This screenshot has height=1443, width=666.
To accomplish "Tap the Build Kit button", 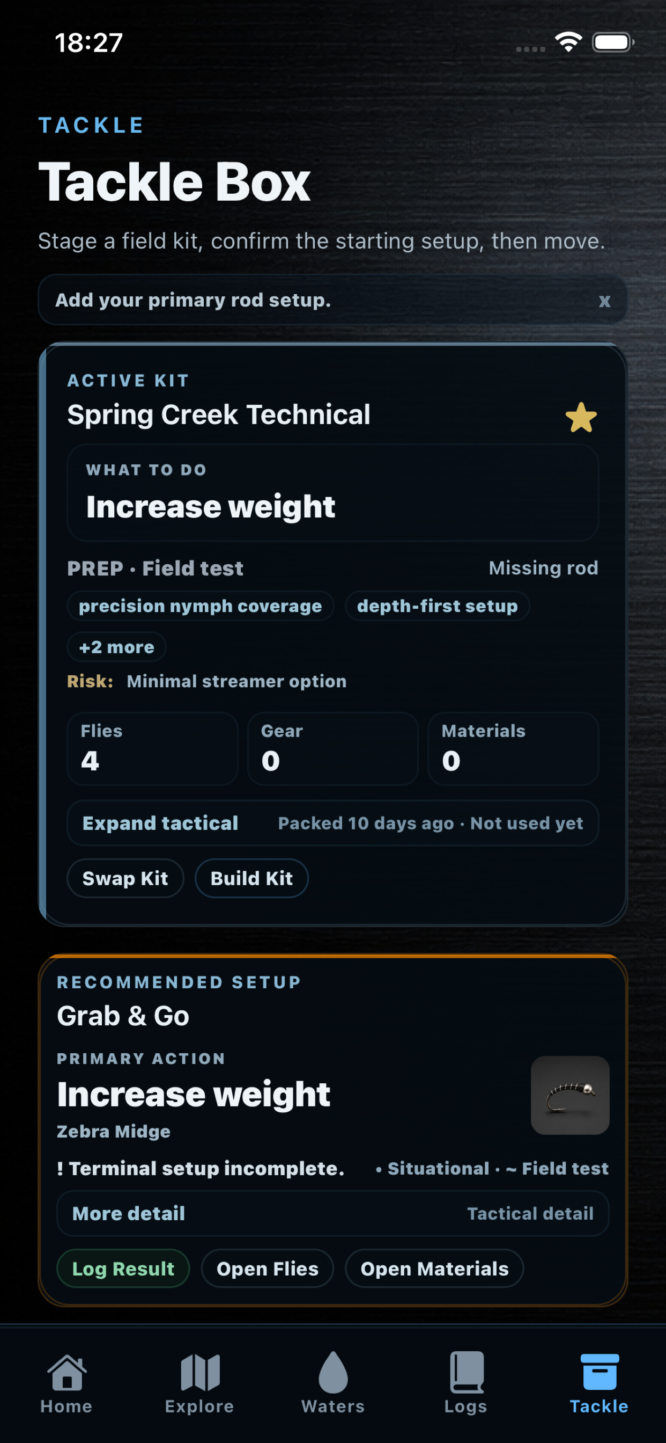I will coord(251,878).
